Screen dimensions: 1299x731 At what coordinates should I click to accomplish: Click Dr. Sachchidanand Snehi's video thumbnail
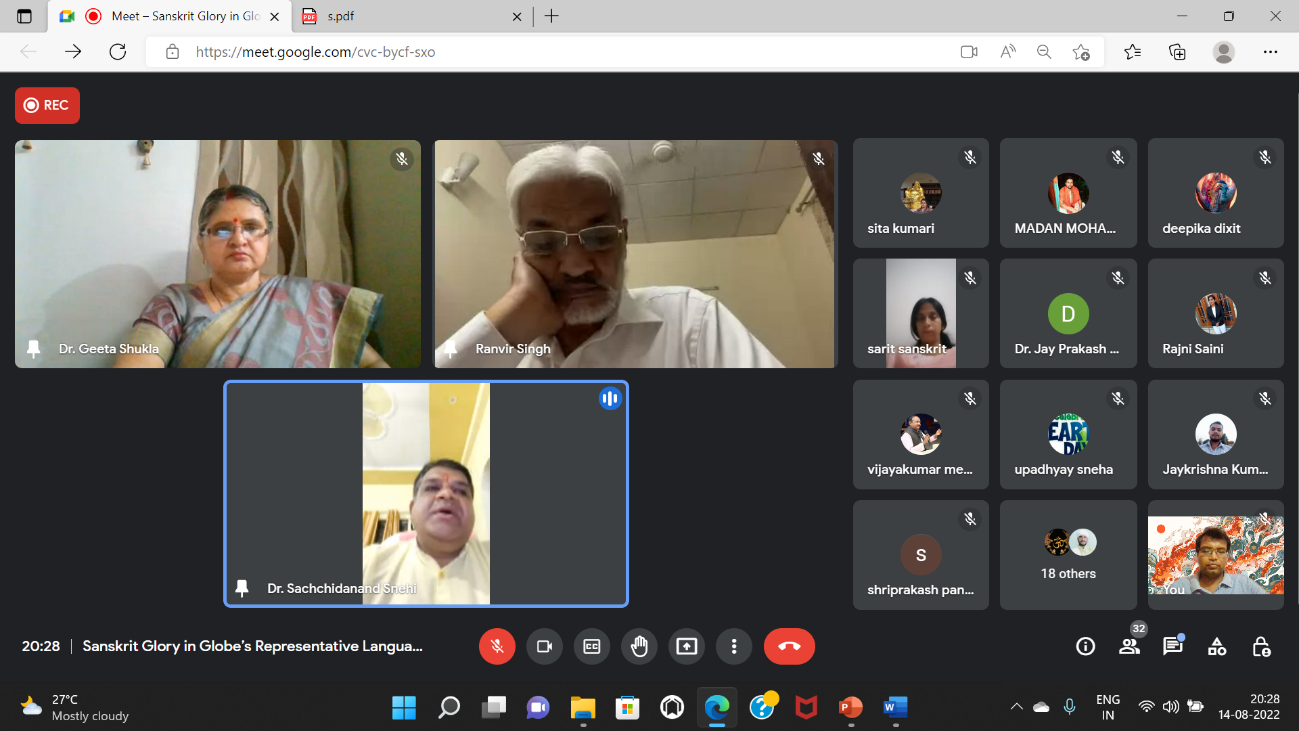point(426,493)
